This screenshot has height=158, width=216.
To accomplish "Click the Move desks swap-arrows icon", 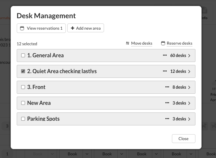I will pyautogui.click(x=128, y=43).
